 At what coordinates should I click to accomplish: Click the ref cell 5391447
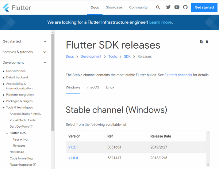point(114,158)
